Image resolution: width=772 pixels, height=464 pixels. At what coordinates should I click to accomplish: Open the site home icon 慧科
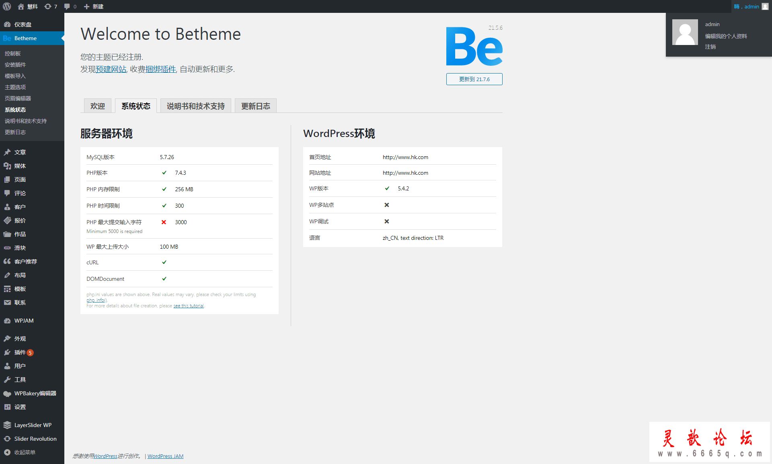[21, 6]
